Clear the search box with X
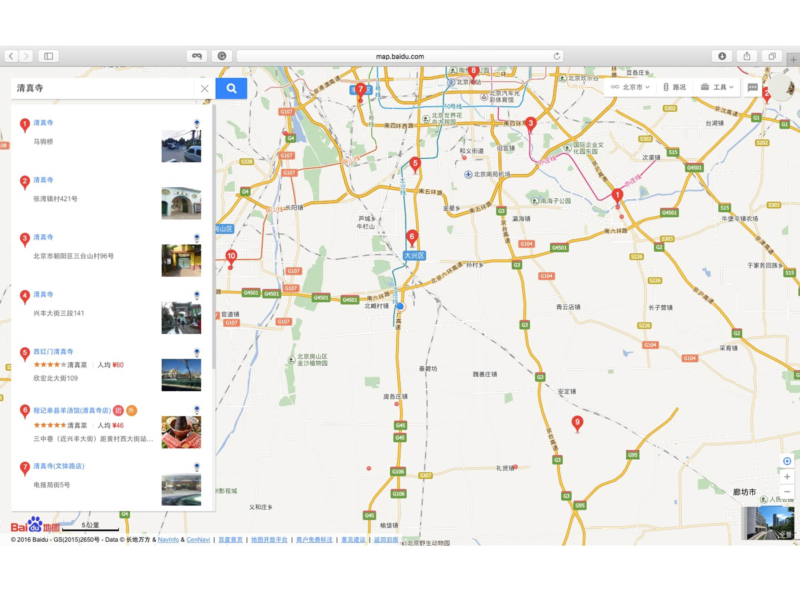 pyautogui.click(x=204, y=88)
